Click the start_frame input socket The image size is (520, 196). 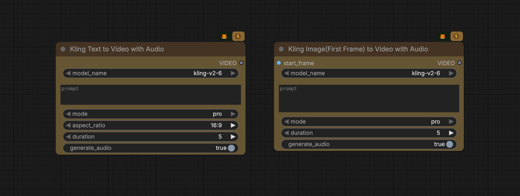279,63
